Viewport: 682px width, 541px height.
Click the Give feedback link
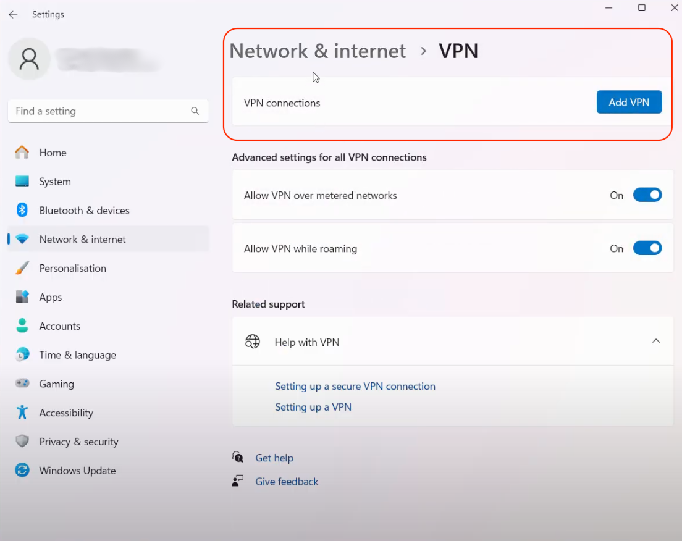287,482
